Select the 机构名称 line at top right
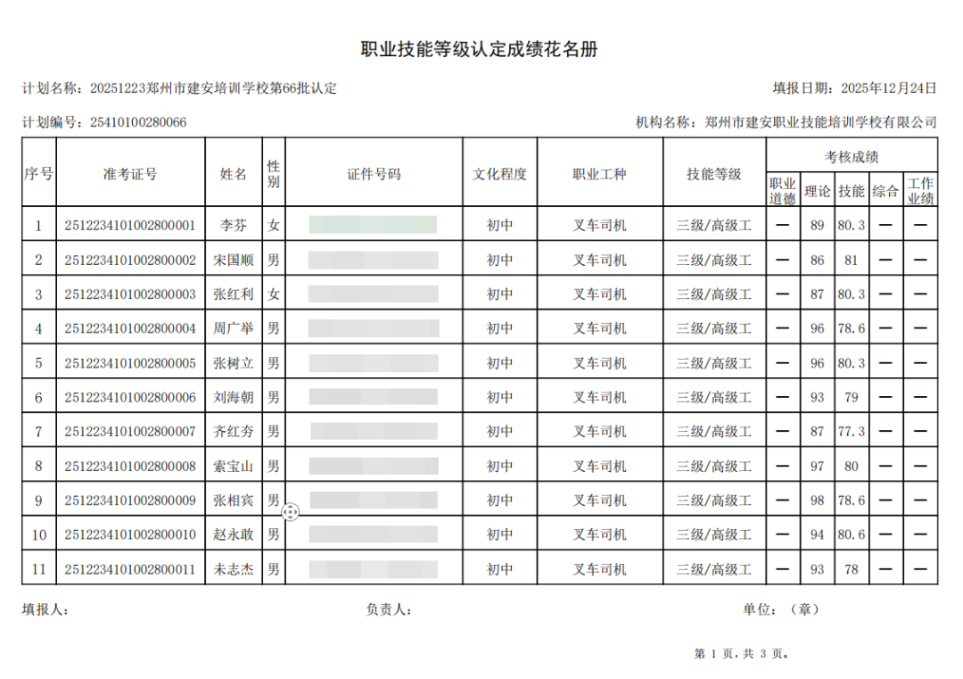The image size is (963, 679). (x=785, y=122)
